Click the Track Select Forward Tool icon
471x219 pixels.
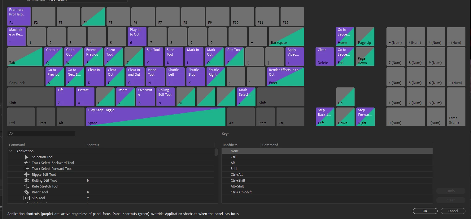pyautogui.click(x=27, y=169)
